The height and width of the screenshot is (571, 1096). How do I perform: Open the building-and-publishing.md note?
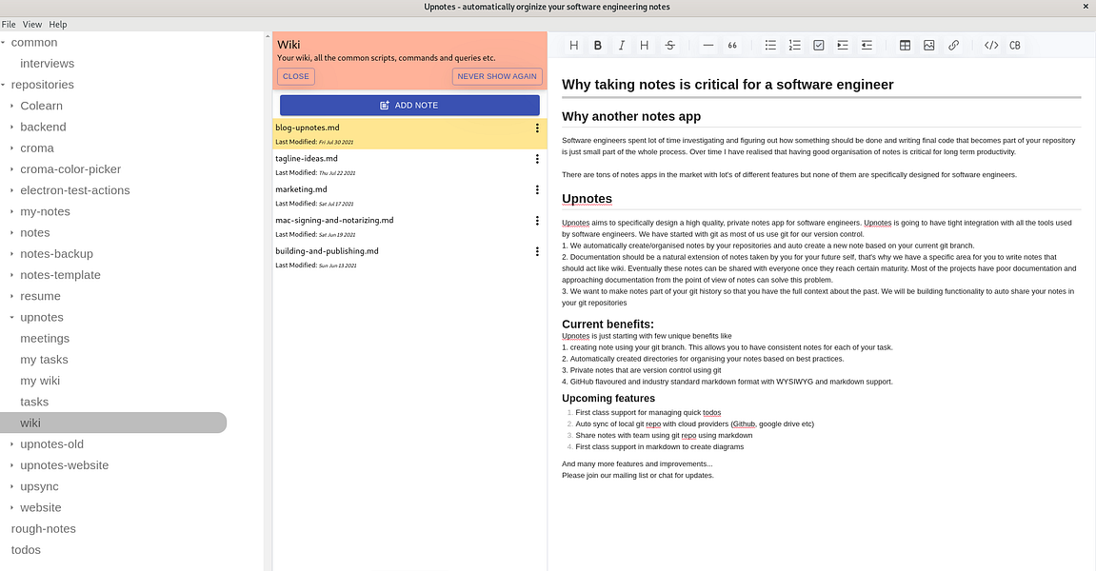coord(409,257)
